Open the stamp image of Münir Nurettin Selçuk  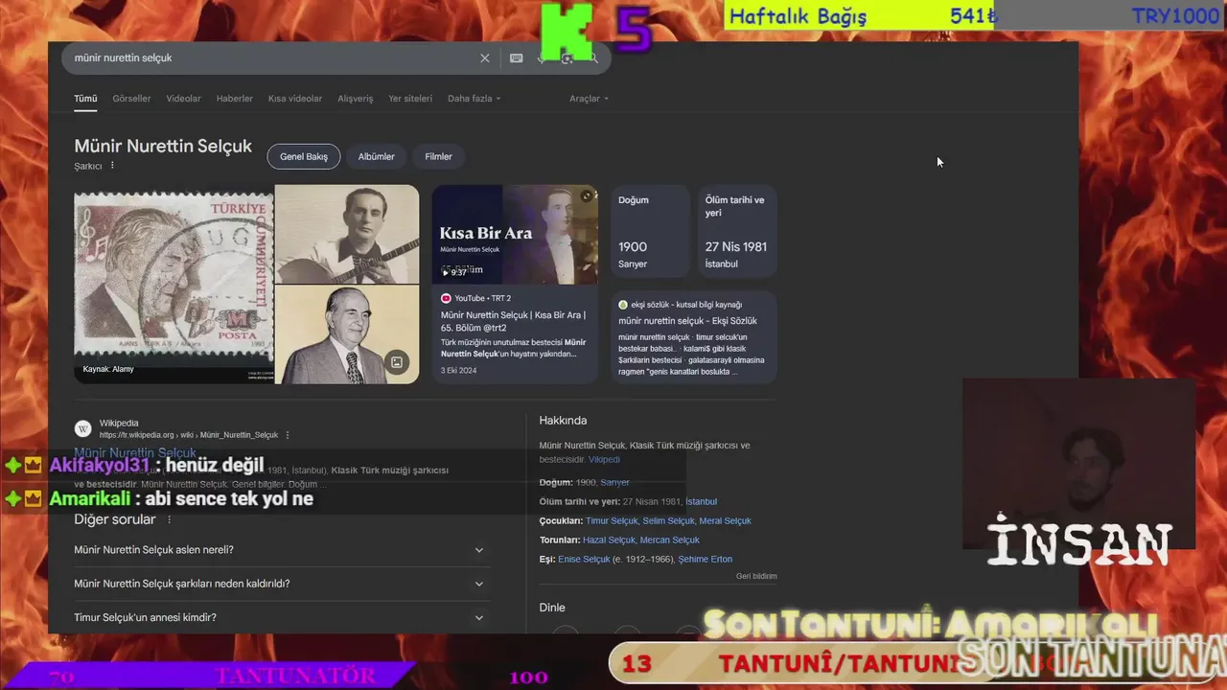click(174, 285)
